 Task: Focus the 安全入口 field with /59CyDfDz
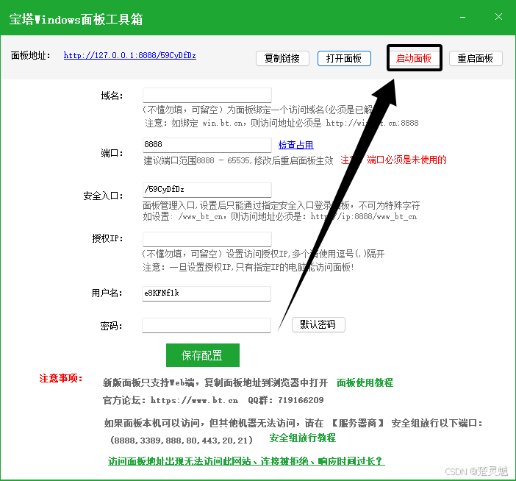(207, 190)
